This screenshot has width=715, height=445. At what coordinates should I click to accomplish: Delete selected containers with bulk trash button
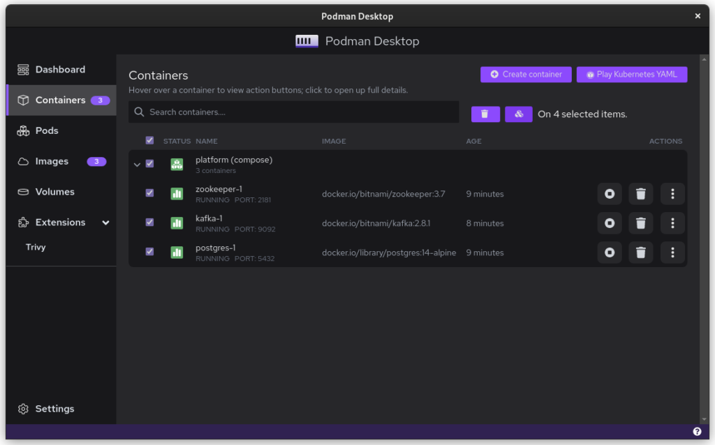point(485,114)
